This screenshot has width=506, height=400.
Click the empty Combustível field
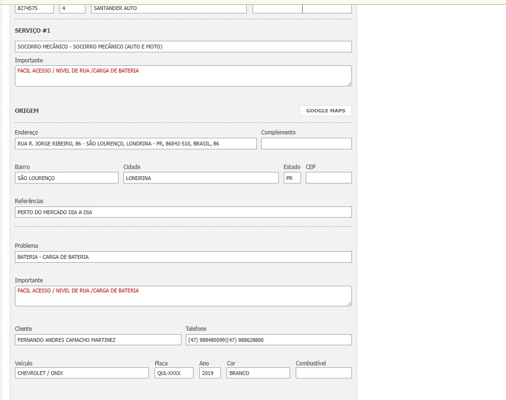[324, 373]
